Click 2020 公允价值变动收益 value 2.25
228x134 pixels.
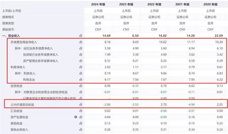point(220,104)
